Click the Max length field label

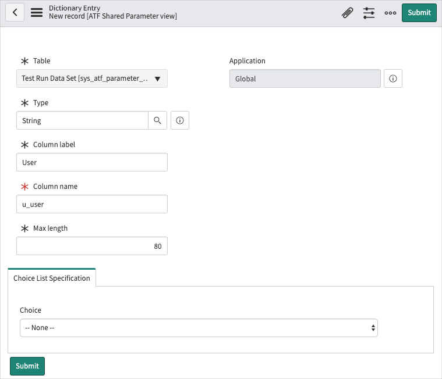pyautogui.click(x=51, y=228)
